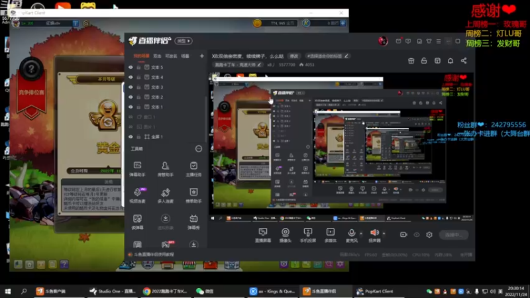Toggle visibility of 文本 3 layer
Image resolution: width=530 pixels, height=298 pixels.
pos(131,87)
